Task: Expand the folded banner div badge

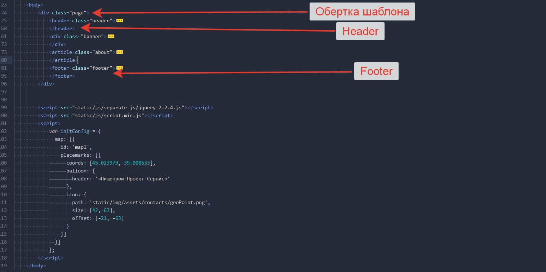Action: tap(111, 37)
